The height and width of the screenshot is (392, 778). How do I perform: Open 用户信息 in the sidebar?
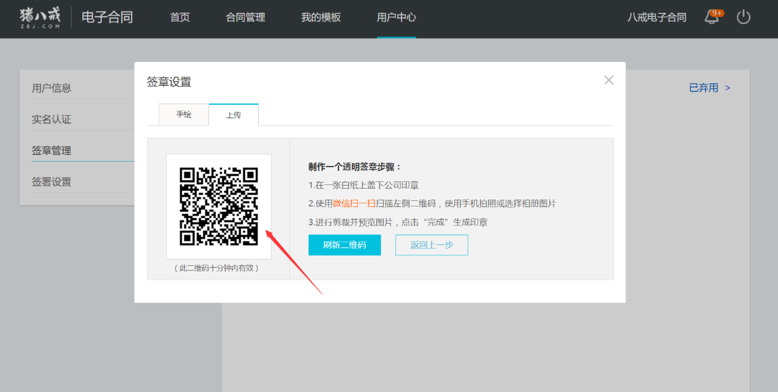pyautogui.click(x=51, y=88)
